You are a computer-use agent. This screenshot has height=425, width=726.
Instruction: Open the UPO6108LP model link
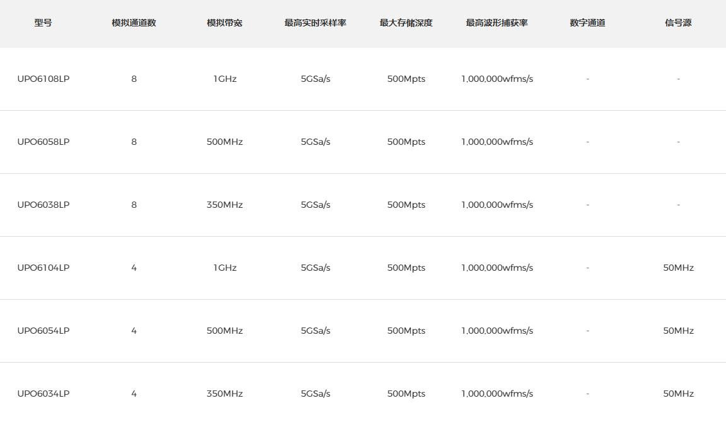point(43,79)
